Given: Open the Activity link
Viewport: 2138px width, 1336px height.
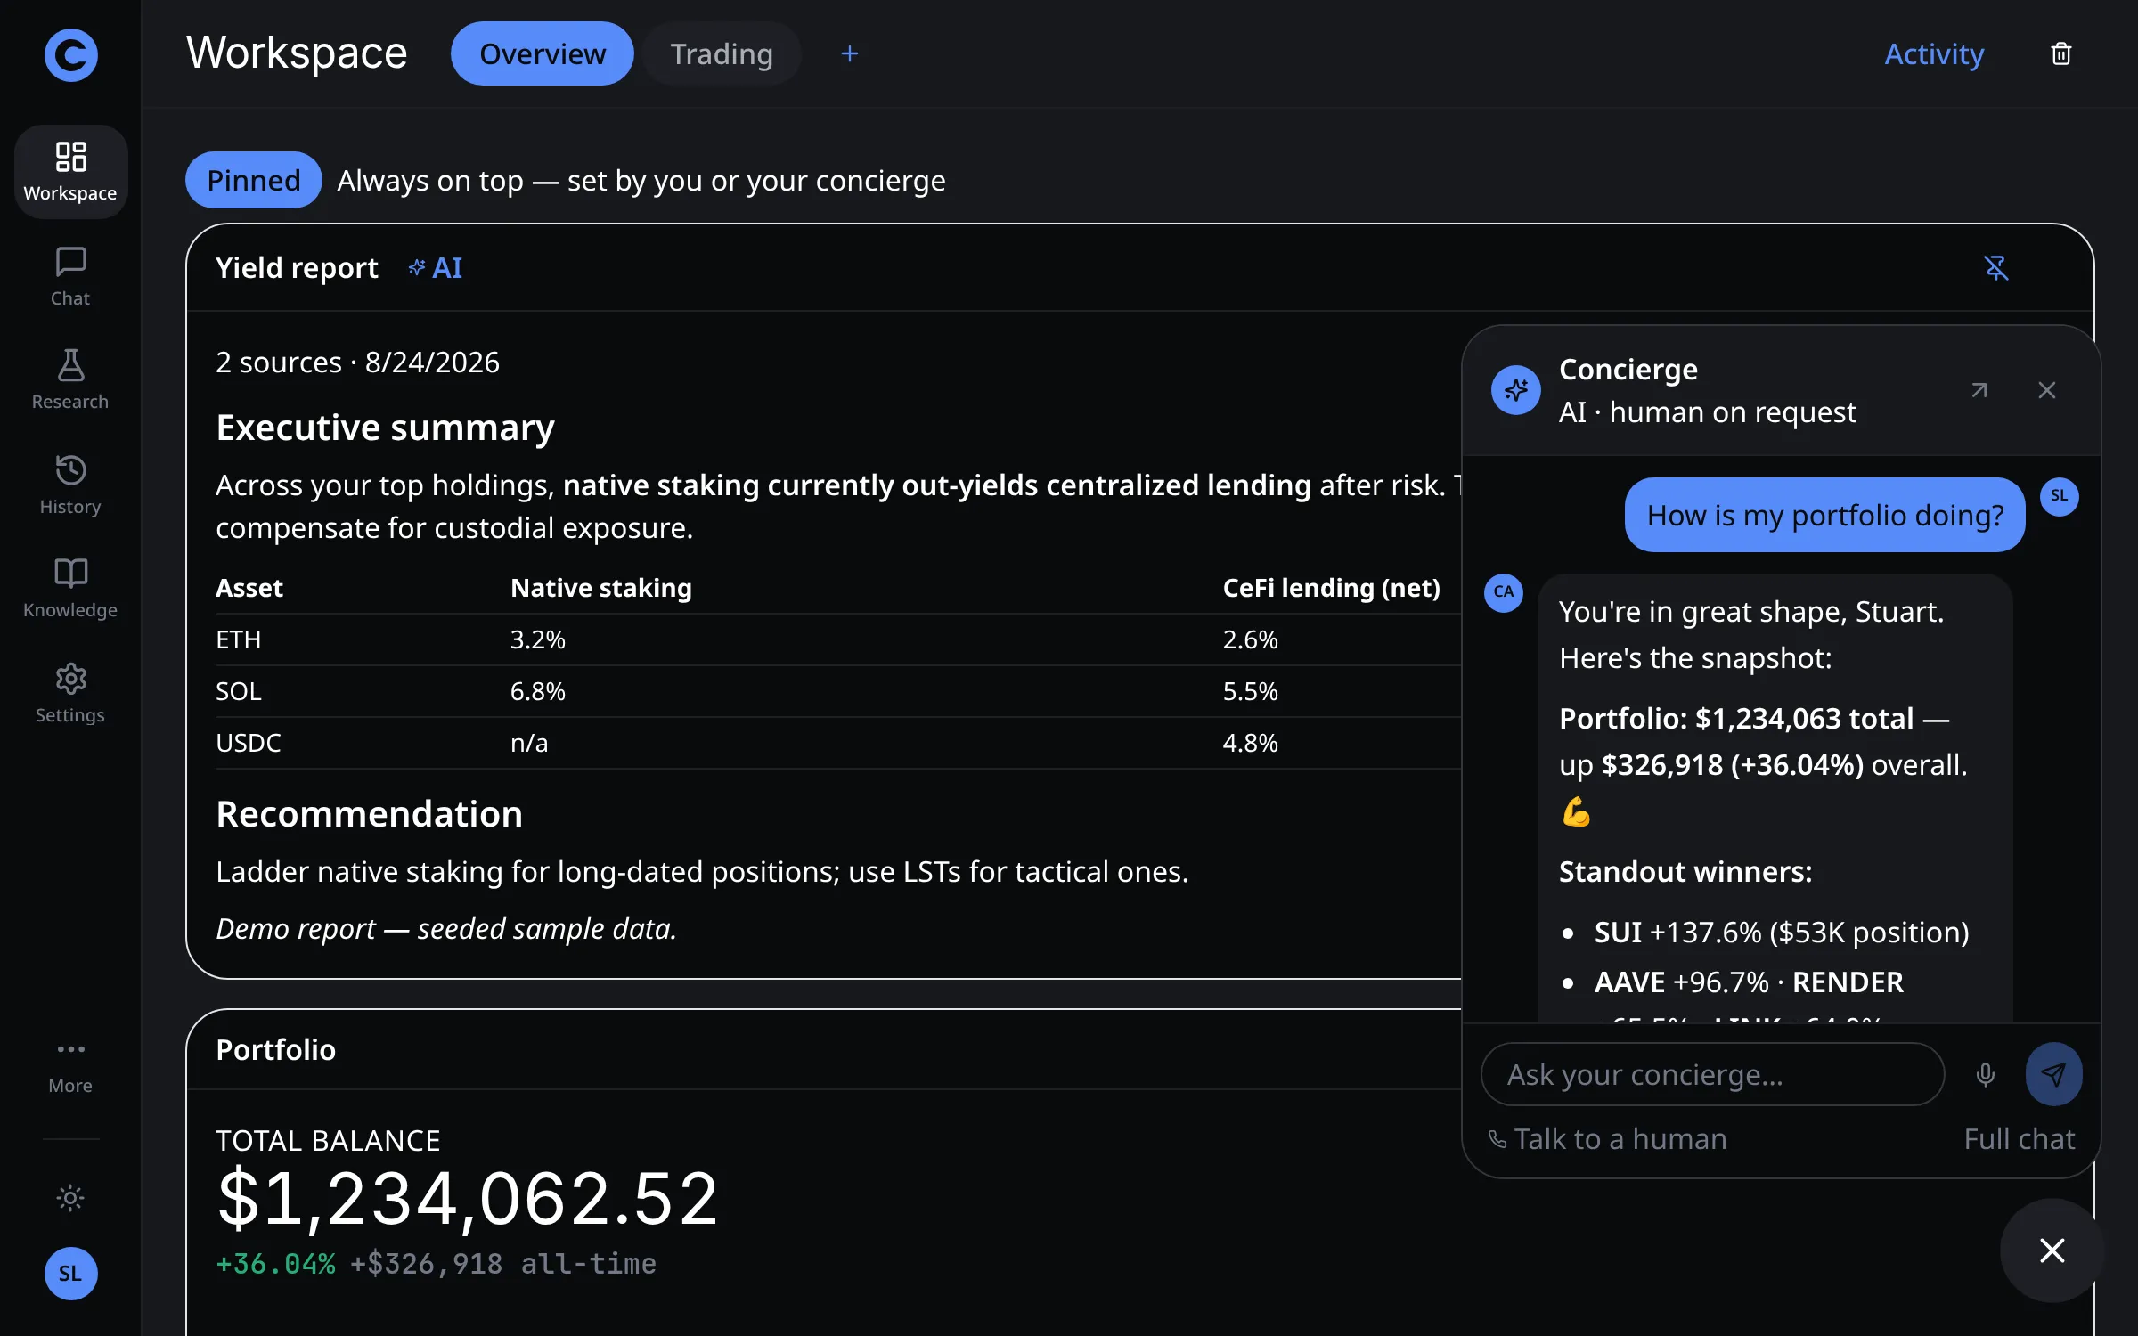Looking at the screenshot, I should [1934, 53].
